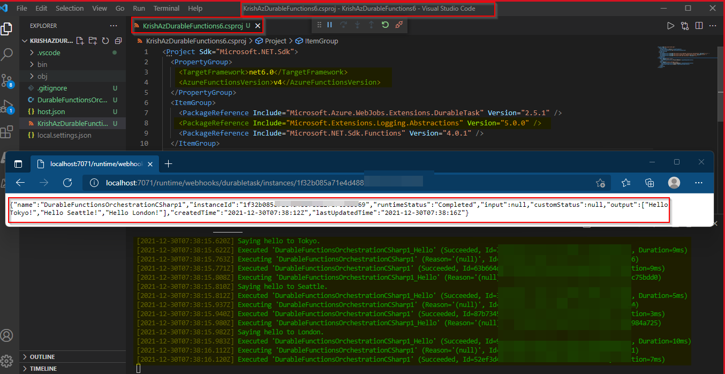
Task: Open the View menu
Action: point(100,9)
